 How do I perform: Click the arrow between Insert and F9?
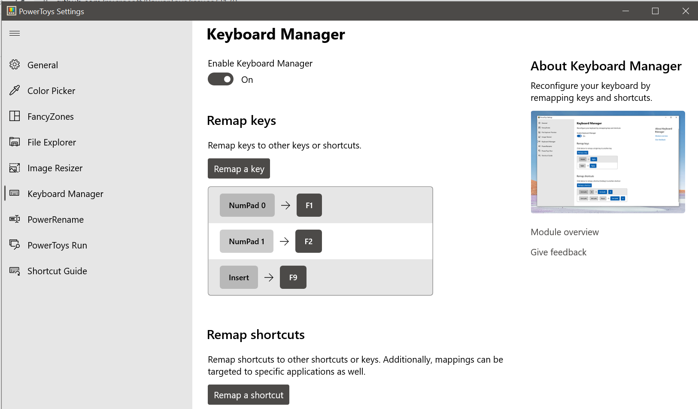[x=269, y=277]
